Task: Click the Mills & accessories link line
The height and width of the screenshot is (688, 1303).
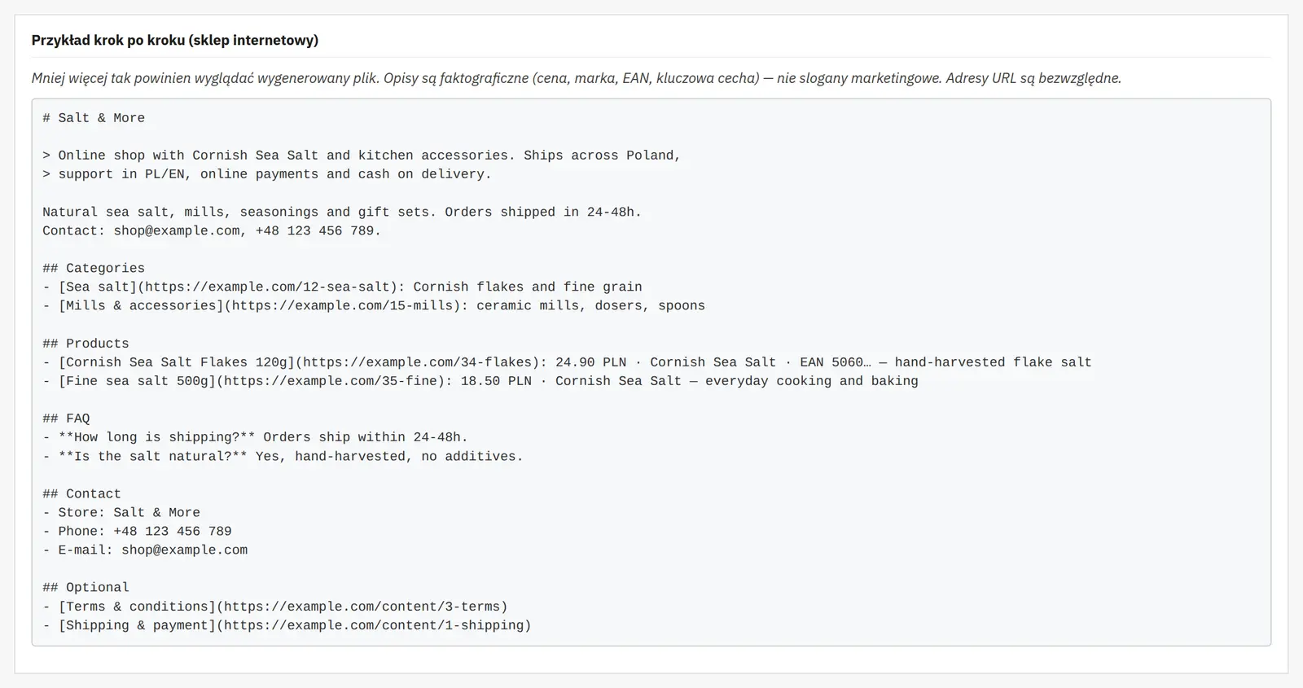Action: click(374, 305)
